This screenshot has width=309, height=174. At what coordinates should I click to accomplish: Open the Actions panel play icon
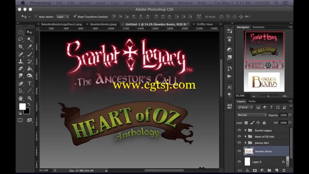click(x=229, y=76)
